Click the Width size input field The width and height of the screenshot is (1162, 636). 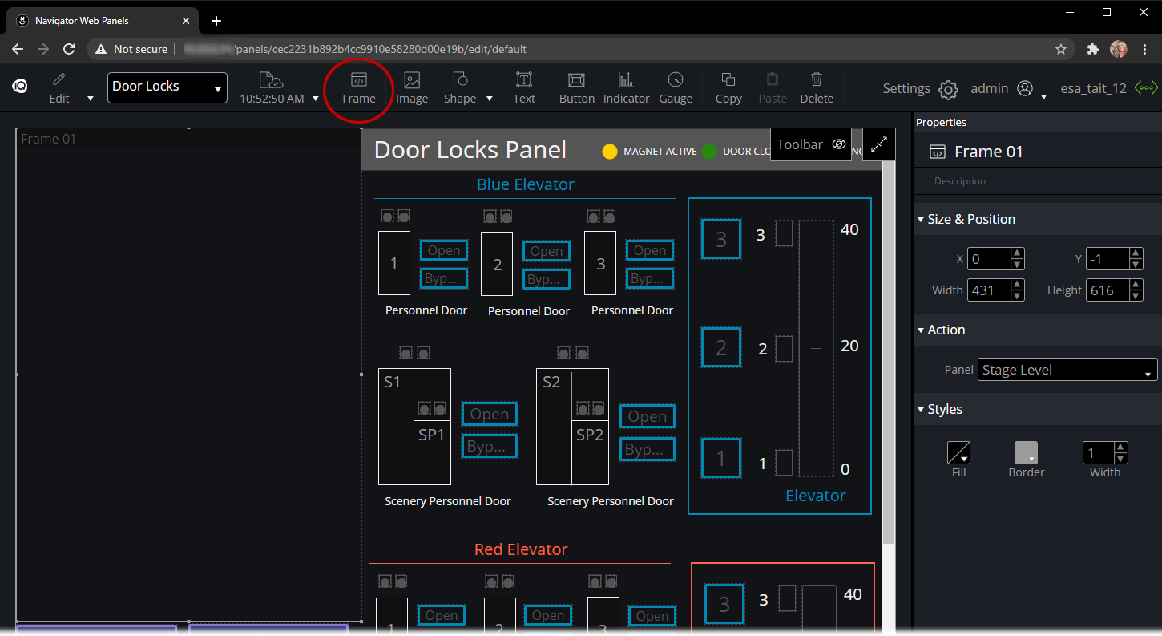tap(989, 290)
